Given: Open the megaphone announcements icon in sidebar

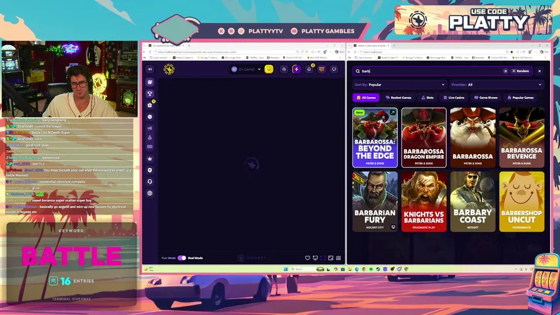Looking at the screenshot, I should coord(150,128).
